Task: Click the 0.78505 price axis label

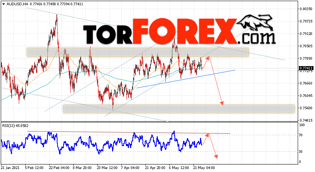Action: click(x=306, y=46)
